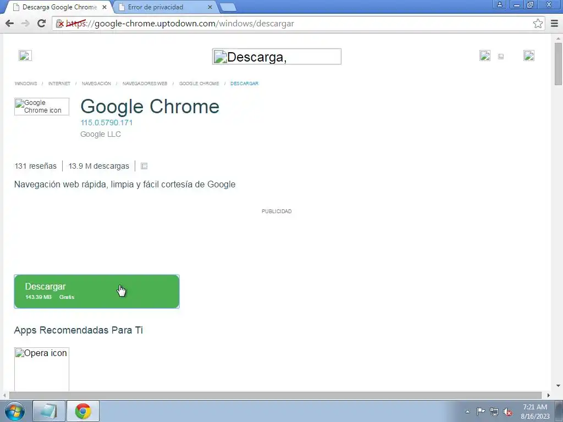The image size is (563, 422).
Task: Click the horizontal scrollbar thumb
Action: (275, 395)
